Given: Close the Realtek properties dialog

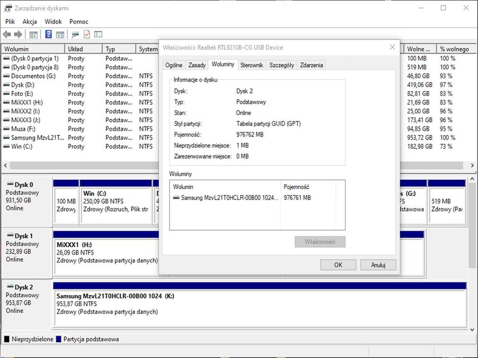Looking at the screenshot, I should [x=392, y=47].
